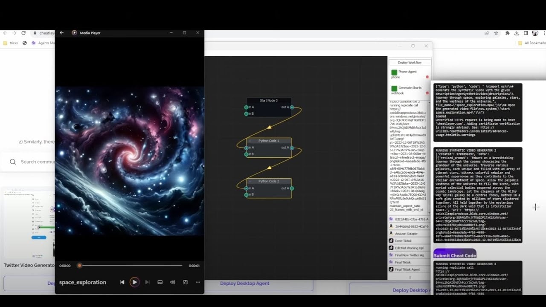The image size is (546, 307).
Task: Open the "tricks" bookmarks folder
Action: [x=11, y=43]
